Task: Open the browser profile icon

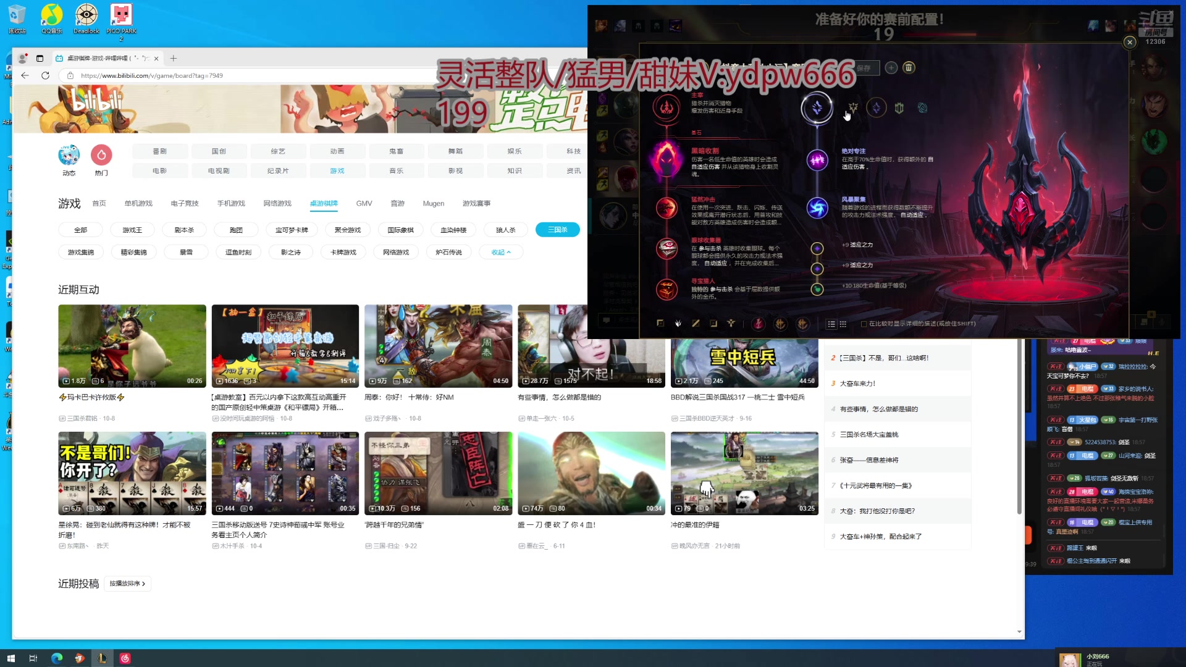Action: pyautogui.click(x=22, y=58)
